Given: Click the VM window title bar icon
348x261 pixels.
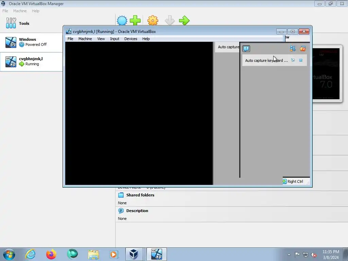Looking at the screenshot, I should [x=69, y=31].
